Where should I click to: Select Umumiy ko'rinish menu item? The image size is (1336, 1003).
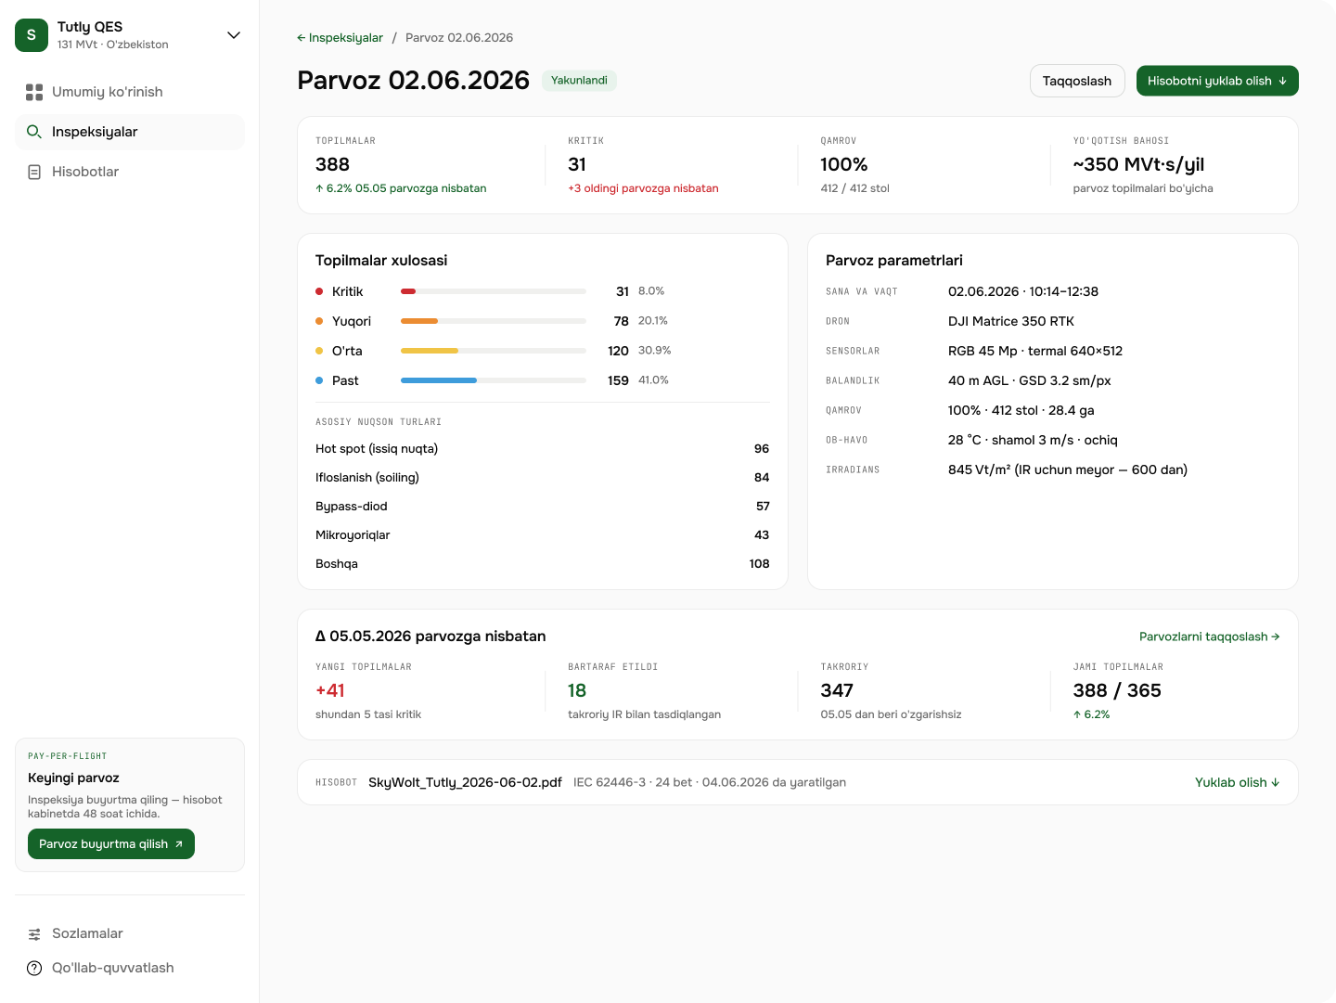(x=130, y=92)
